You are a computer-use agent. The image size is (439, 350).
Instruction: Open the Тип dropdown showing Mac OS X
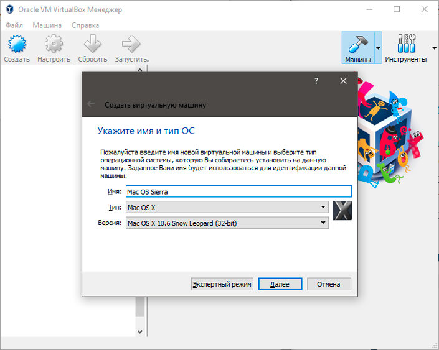coord(227,207)
